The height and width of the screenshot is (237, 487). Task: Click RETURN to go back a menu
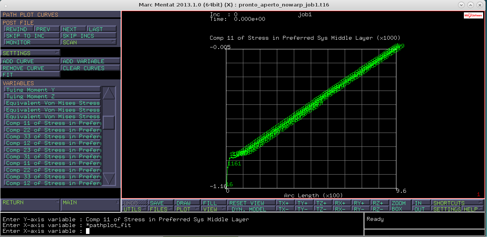coord(30,204)
